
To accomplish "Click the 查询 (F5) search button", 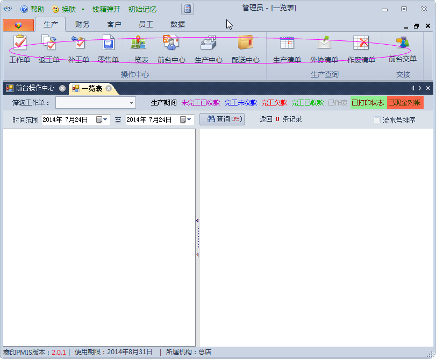I will pos(222,119).
